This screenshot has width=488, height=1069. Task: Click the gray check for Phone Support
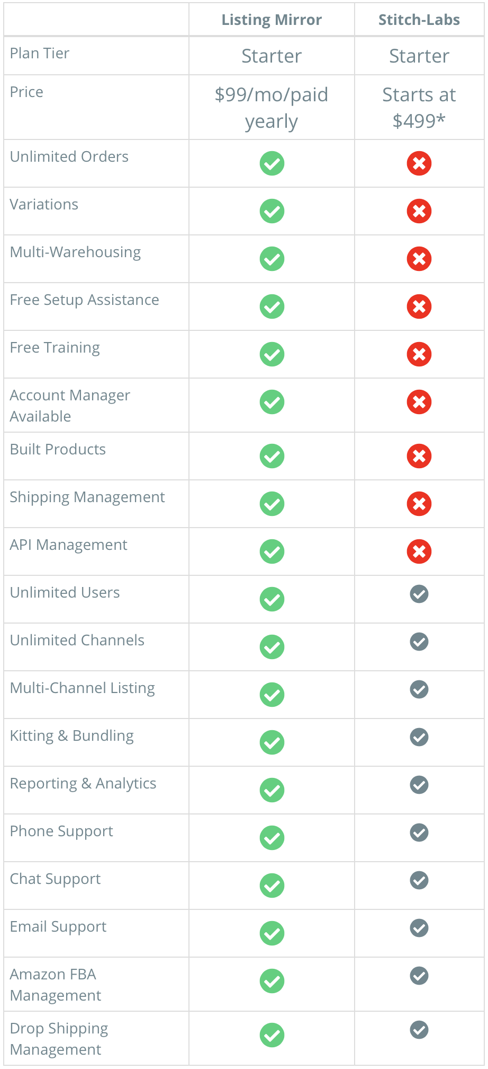pyautogui.click(x=419, y=833)
